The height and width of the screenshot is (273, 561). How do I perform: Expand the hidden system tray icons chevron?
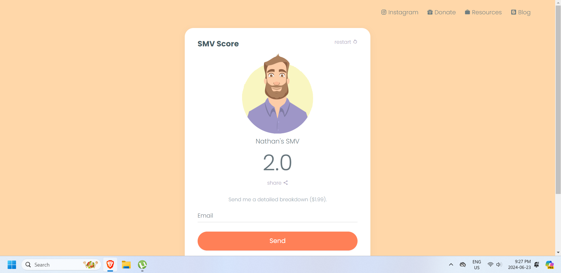tap(451, 265)
